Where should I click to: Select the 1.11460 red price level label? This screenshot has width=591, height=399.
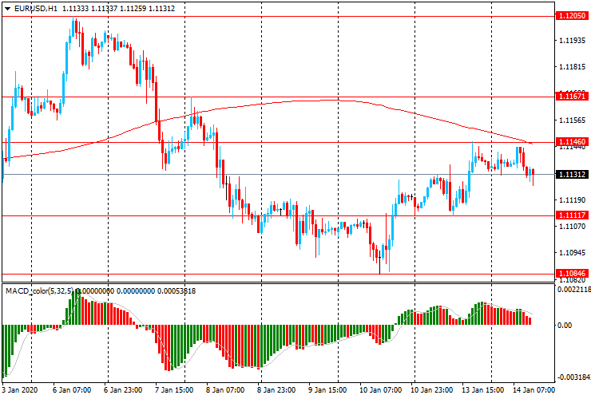(572, 142)
